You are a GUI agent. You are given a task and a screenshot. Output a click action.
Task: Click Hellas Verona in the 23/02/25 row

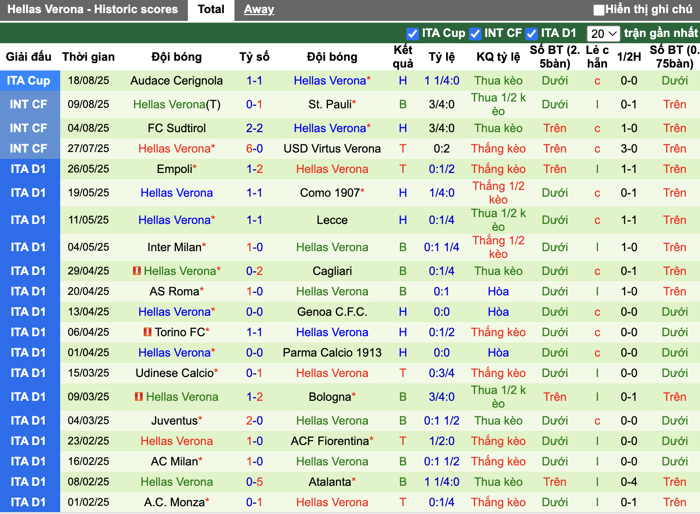177,441
